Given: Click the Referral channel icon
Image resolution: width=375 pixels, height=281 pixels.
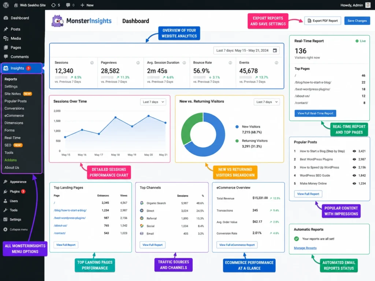Looking at the screenshot, I should point(142,218).
